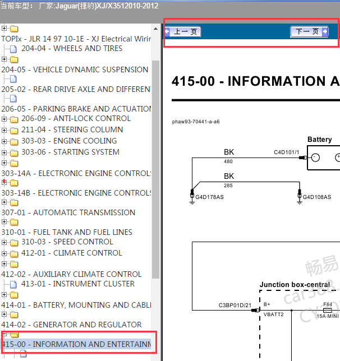340x361 pixels.
Task: Expand the 414-02 Generator and Regulator node
Action: (4, 314)
